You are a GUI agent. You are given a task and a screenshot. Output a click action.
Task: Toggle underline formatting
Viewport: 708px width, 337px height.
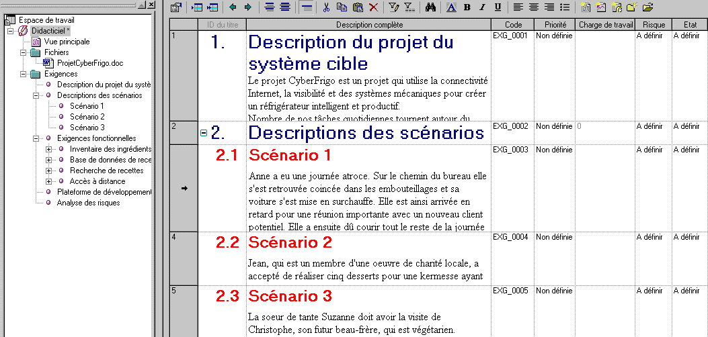(498, 7)
